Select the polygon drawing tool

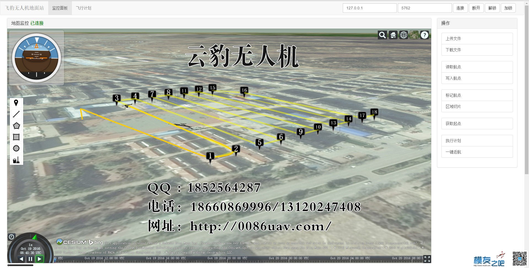pyautogui.click(x=16, y=126)
